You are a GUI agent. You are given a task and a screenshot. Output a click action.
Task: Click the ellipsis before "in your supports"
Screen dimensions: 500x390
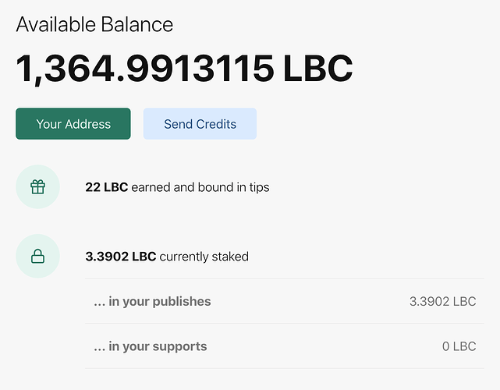click(x=99, y=348)
